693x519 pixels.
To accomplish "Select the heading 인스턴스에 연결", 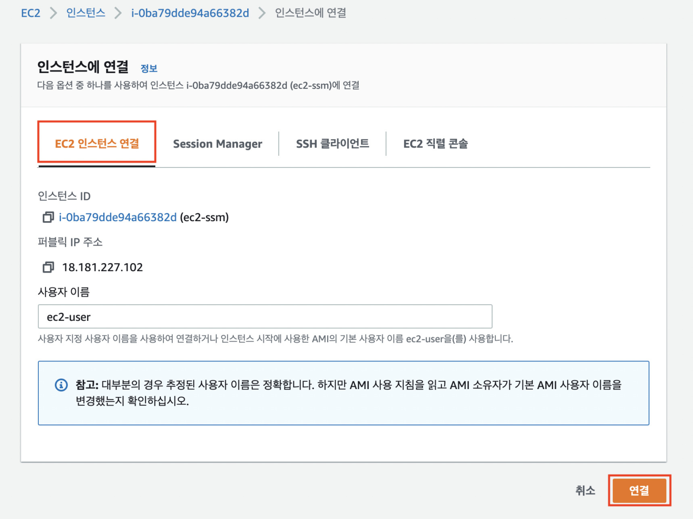I will coord(82,66).
